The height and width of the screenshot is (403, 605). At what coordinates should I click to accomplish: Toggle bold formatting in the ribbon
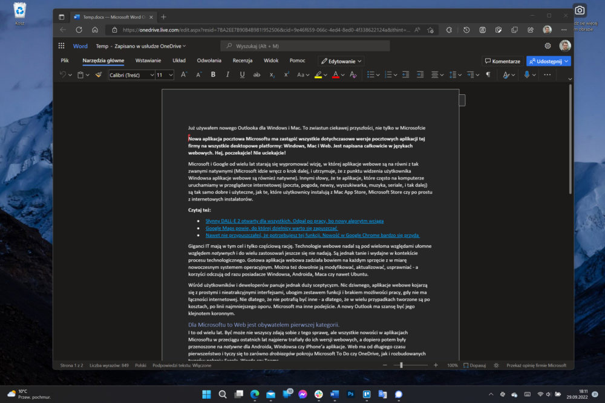click(213, 75)
